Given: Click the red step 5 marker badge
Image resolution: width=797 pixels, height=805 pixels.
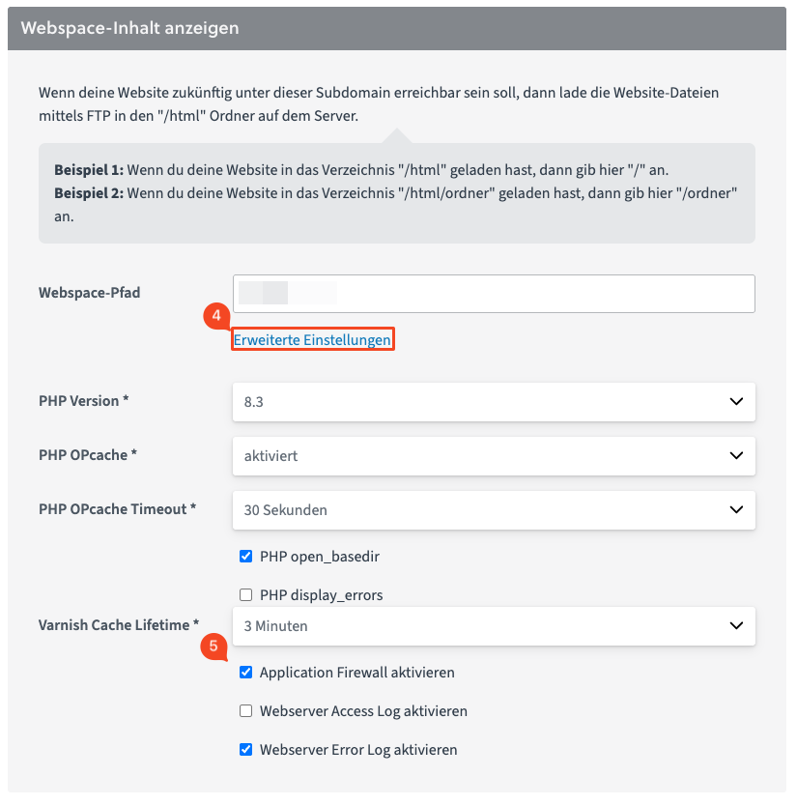Looking at the screenshot, I should (214, 647).
